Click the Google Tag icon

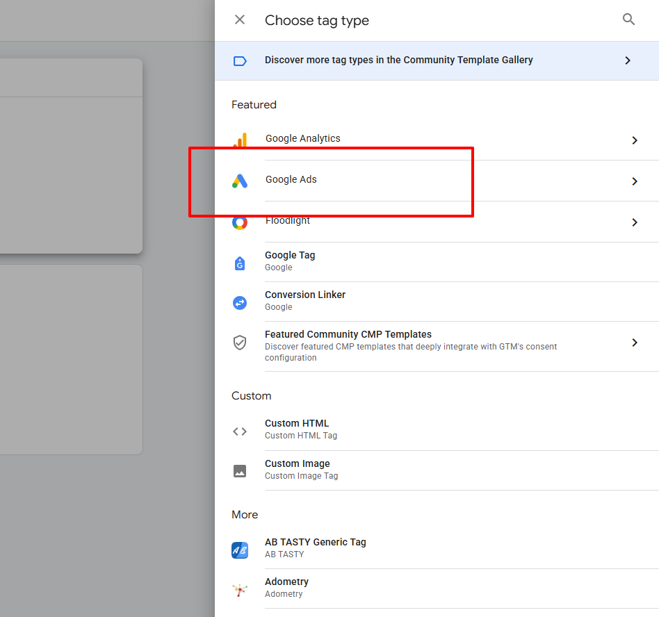coord(240,263)
